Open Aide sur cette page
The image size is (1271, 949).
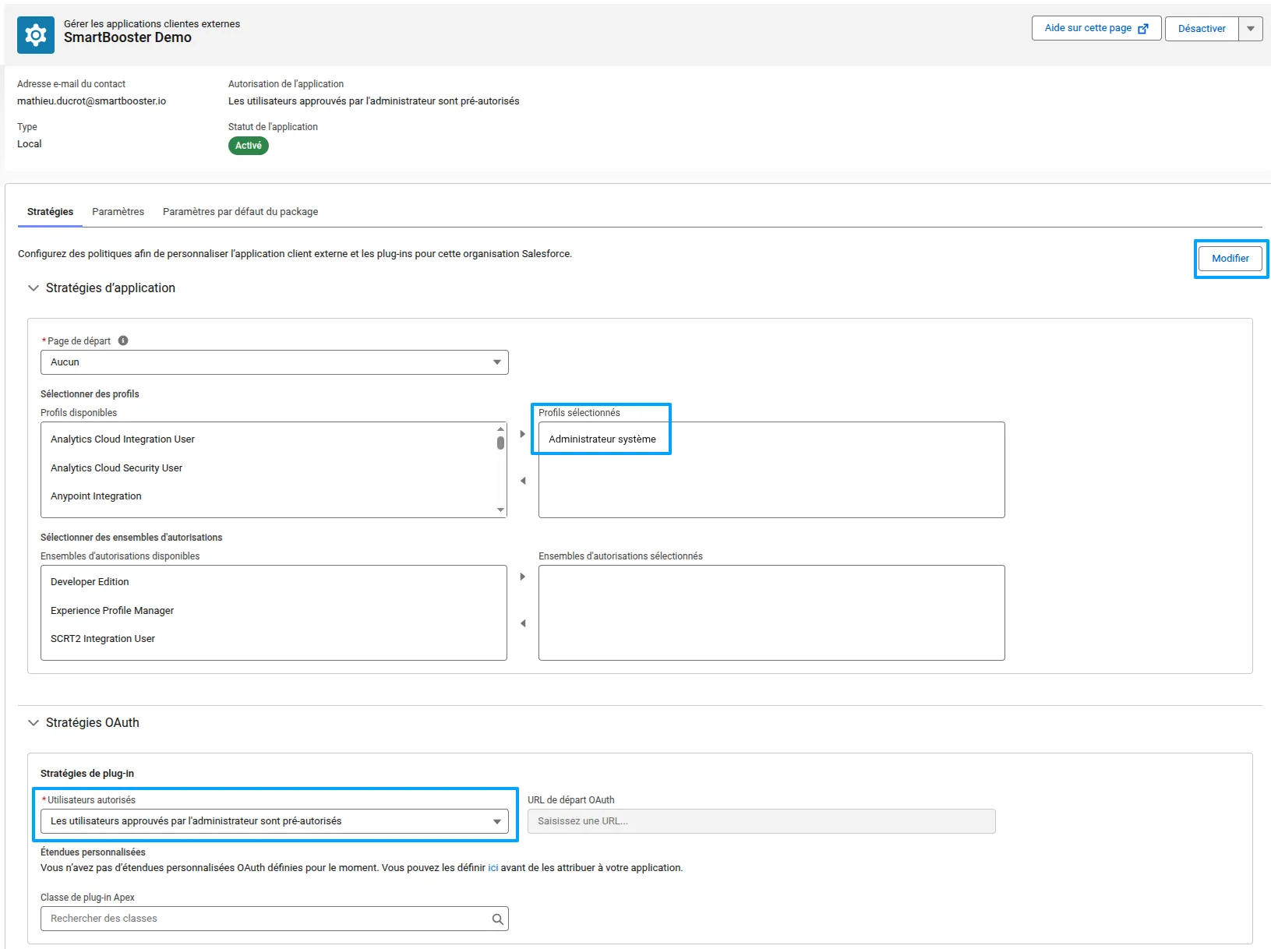coord(1096,28)
